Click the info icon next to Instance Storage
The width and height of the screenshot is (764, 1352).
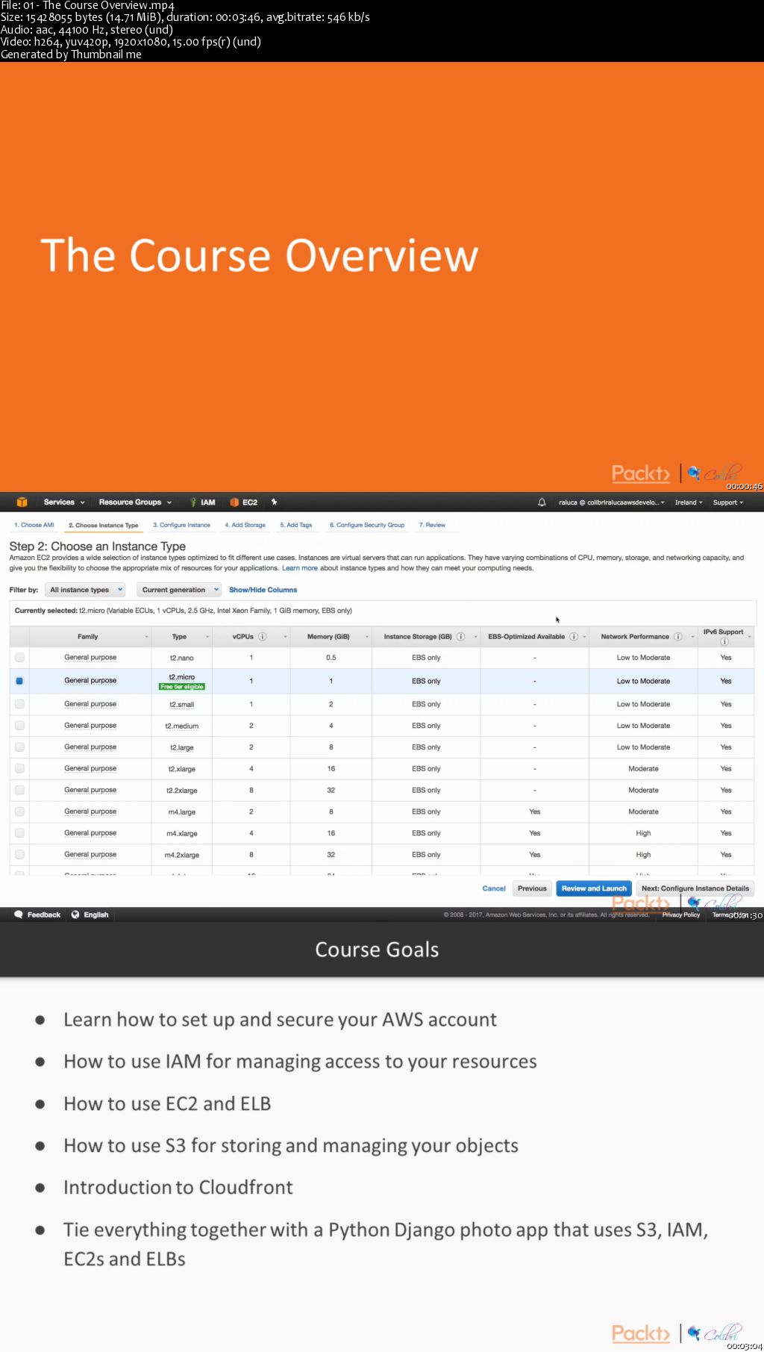pyautogui.click(x=460, y=637)
